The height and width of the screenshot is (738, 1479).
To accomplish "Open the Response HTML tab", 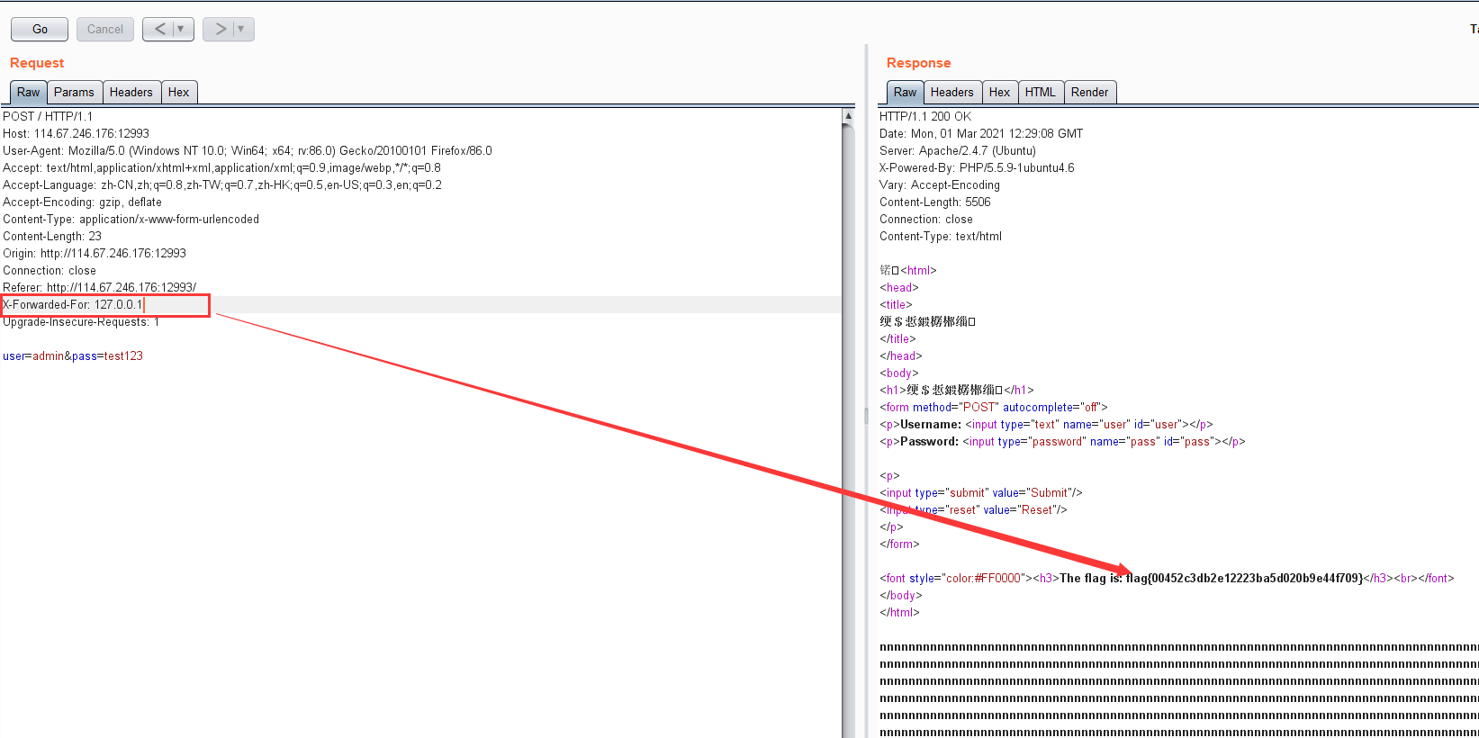I will [x=1041, y=92].
